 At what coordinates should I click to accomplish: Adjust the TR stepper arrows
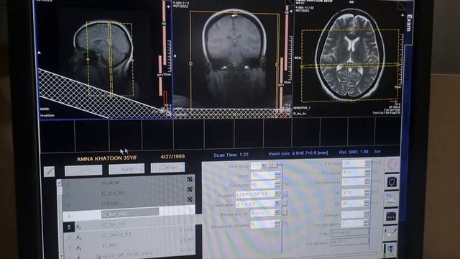click(x=367, y=193)
